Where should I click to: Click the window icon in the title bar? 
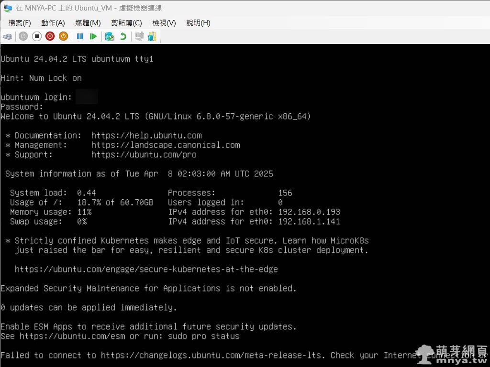(8, 8)
